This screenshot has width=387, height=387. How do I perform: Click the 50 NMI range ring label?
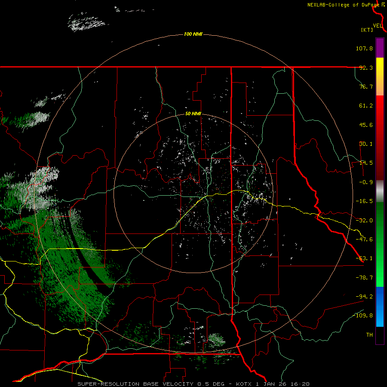point(193,114)
